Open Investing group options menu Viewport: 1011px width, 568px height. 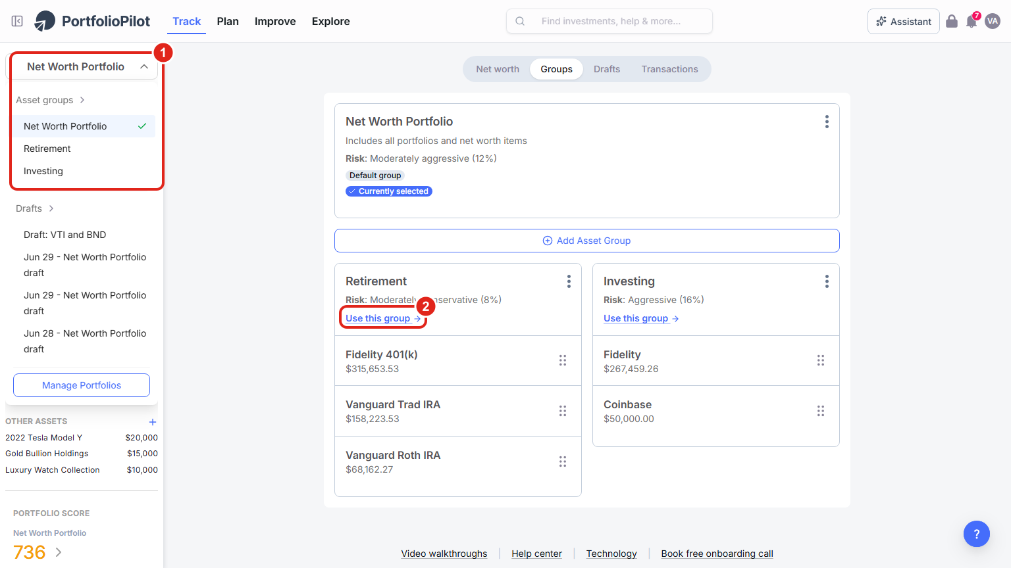coord(827,281)
